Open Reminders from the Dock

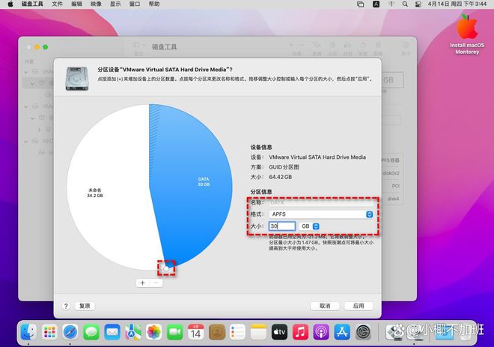tap(237, 332)
